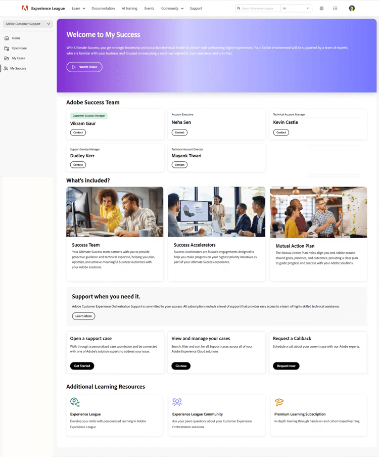
Task: Open the language globe icon
Action: point(321,9)
